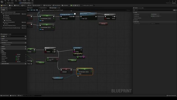Edit the Variable Name field
The height and width of the screenshot is (100, 177).
pyautogui.click(x=155, y=14)
